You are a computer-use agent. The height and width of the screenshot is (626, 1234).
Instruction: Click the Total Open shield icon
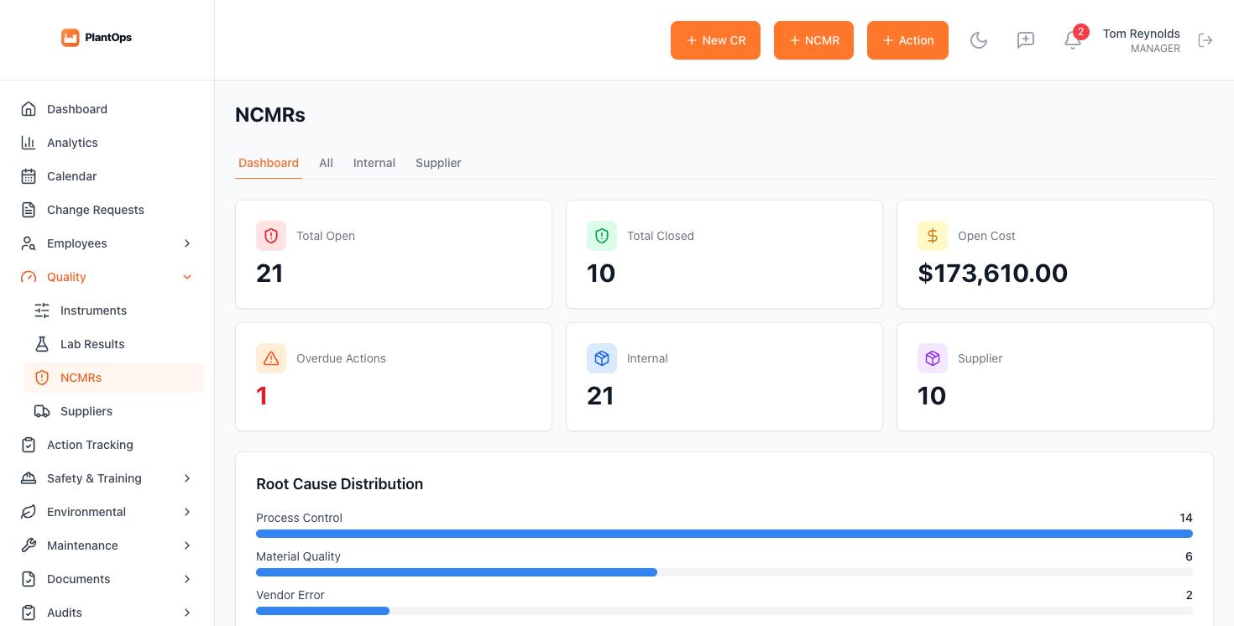pyautogui.click(x=271, y=237)
